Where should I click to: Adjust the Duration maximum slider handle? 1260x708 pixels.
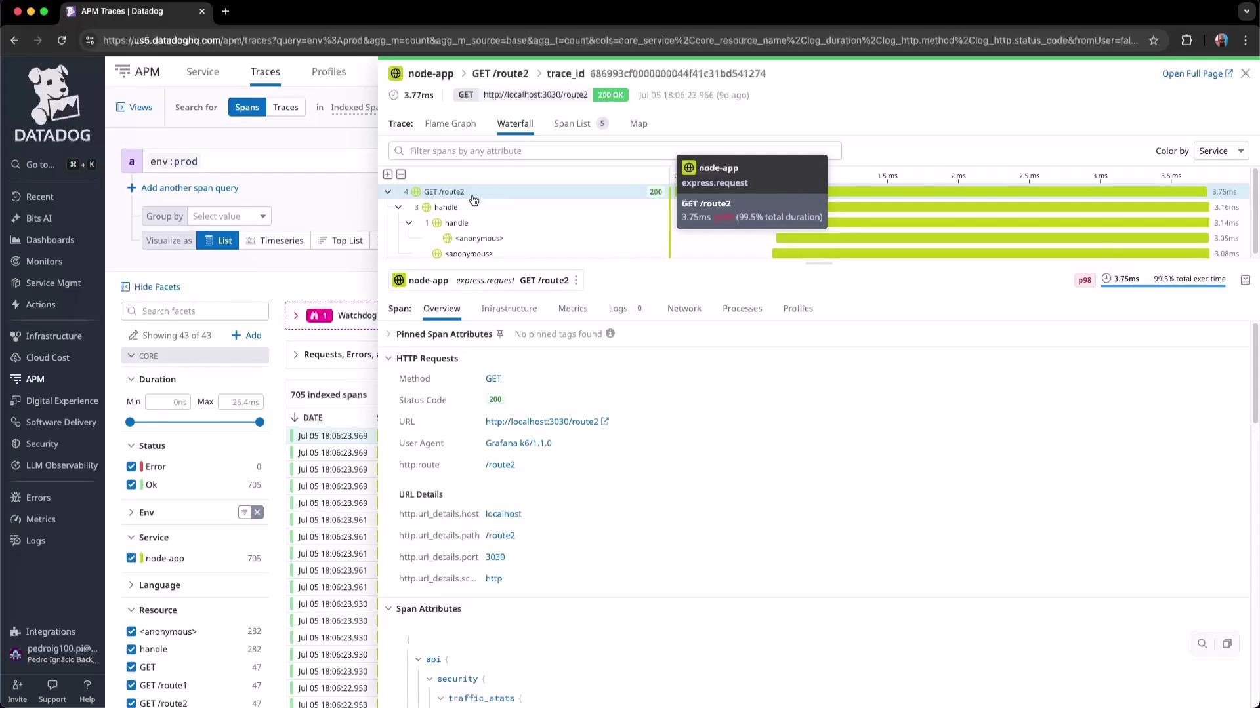[x=260, y=423]
